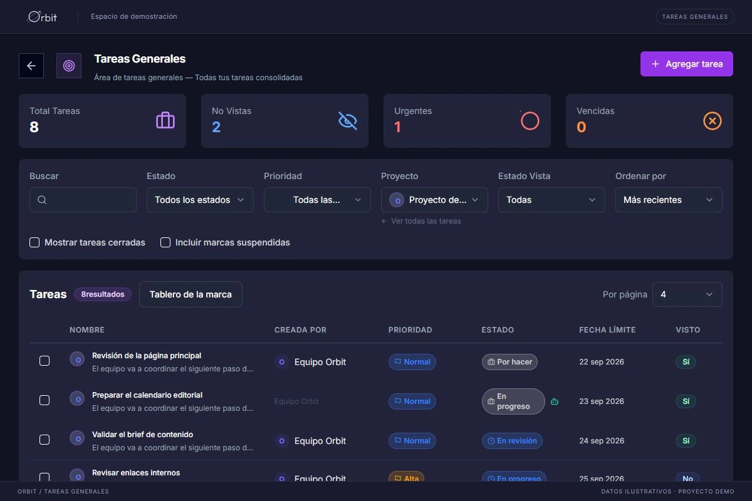Click Espacio de demostración in header

coord(134,16)
